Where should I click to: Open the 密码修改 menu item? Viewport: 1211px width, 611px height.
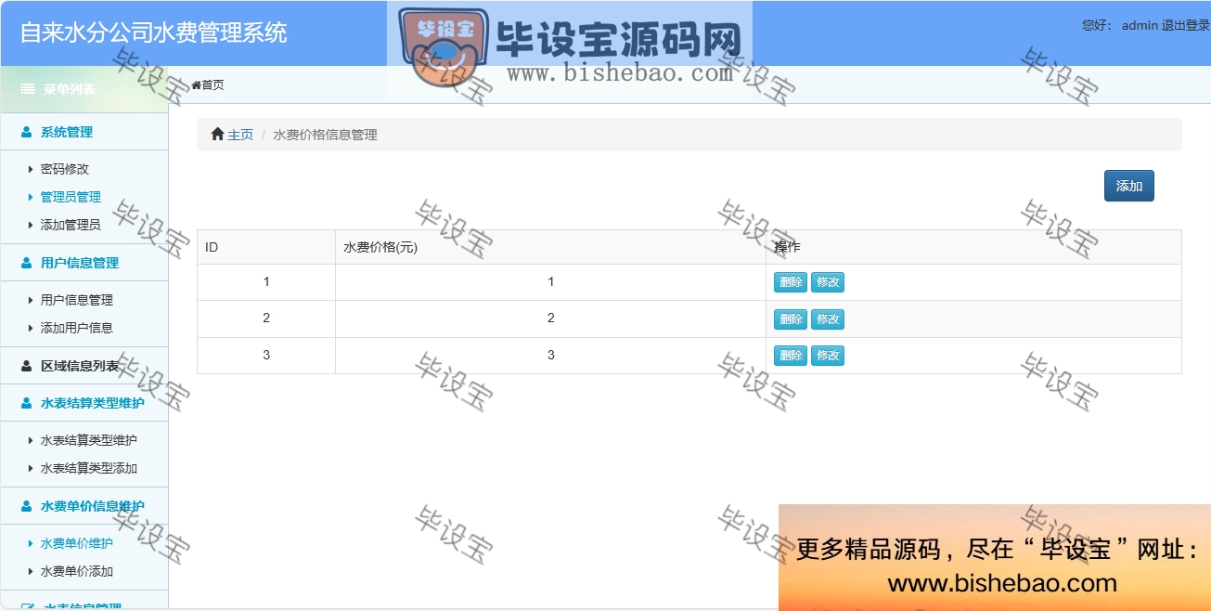point(65,169)
